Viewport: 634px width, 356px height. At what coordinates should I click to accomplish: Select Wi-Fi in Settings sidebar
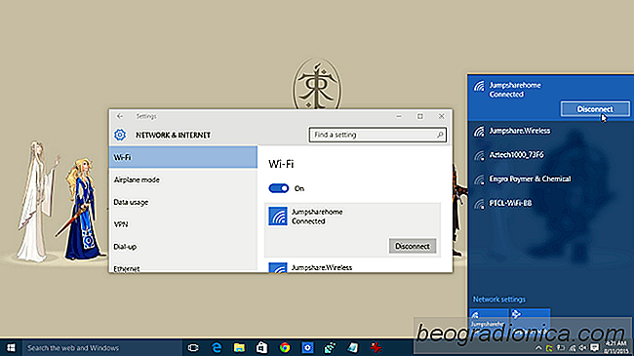click(x=182, y=157)
